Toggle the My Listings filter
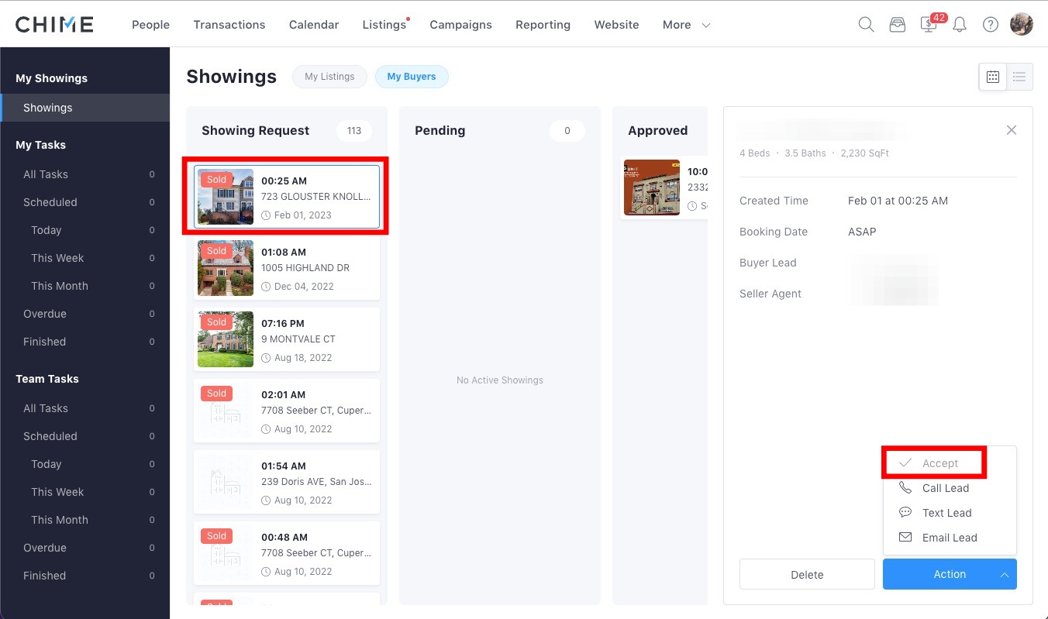The width and height of the screenshot is (1048, 619). (329, 77)
